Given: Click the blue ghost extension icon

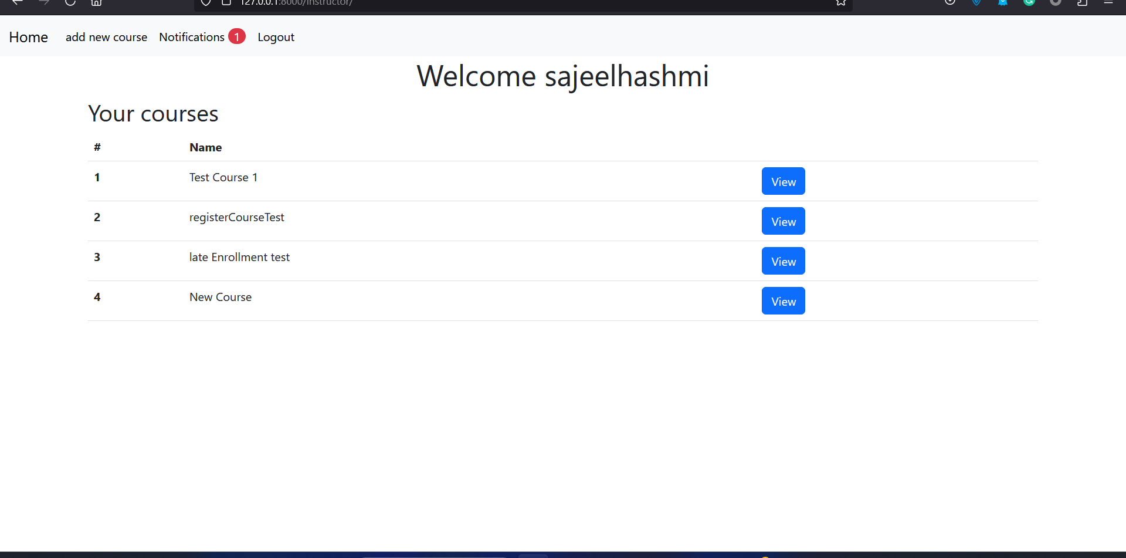Looking at the screenshot, I should [x=1003, y=2].
